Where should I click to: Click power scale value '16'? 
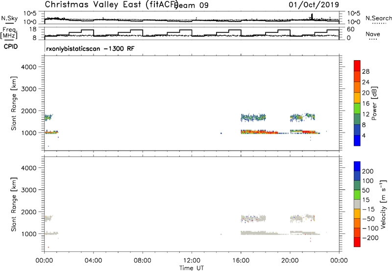pyautogui.click(x=366, y=104)
